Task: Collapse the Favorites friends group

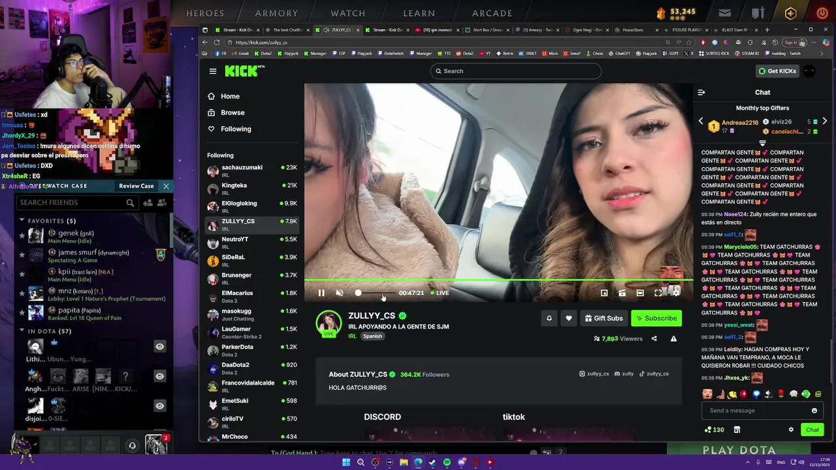Action: 22,221
